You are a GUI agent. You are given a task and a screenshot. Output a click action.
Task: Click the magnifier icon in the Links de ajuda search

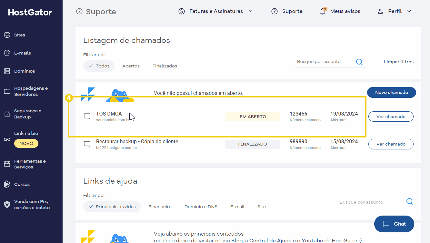pyautogui.click(x=410, y=201)
